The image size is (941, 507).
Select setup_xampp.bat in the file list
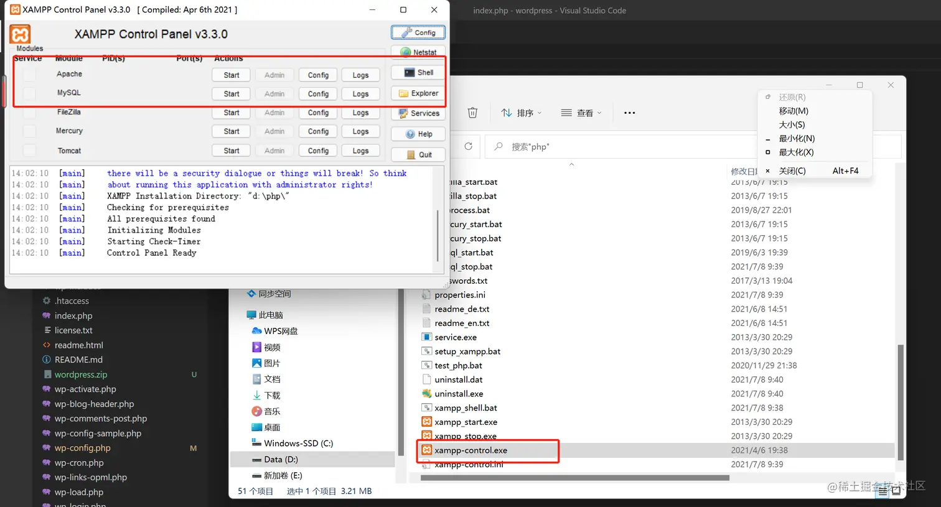coord(467,351)
